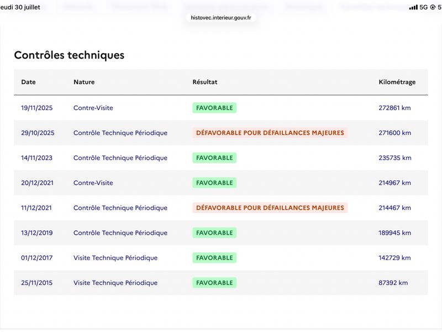This screenshot has width=442, height=332.
Task: Click the Résultat column header
Action: 205,82
